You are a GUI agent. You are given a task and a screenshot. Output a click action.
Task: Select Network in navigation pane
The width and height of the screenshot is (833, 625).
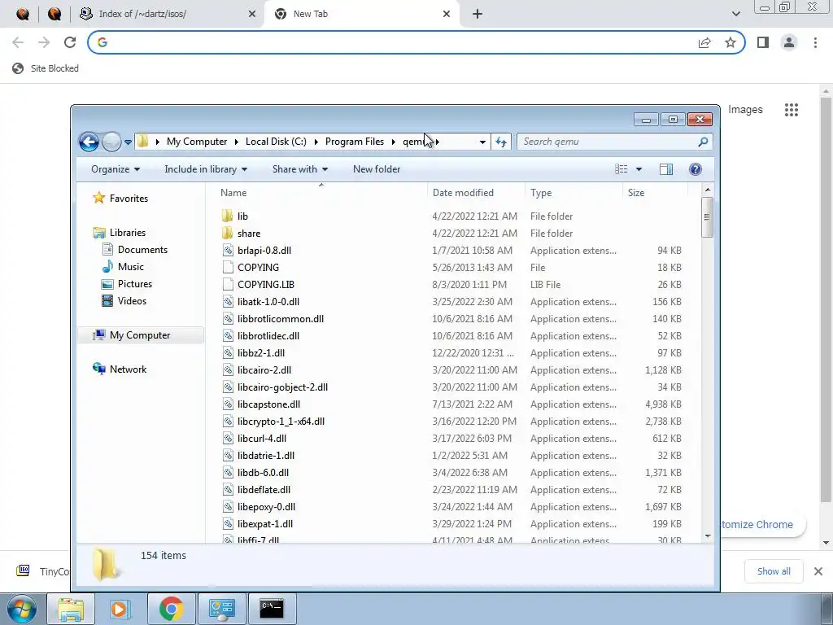tap(128, 369)
